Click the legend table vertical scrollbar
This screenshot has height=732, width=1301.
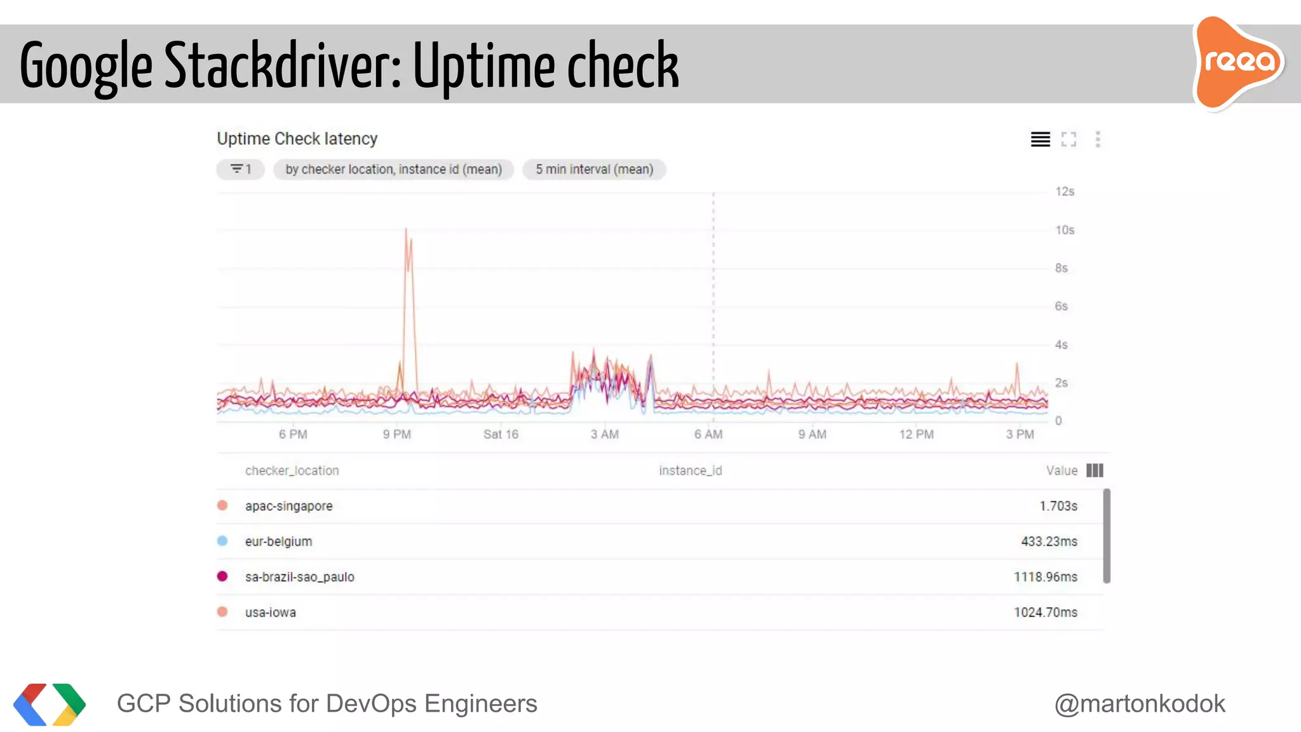tap(1107, 536)
